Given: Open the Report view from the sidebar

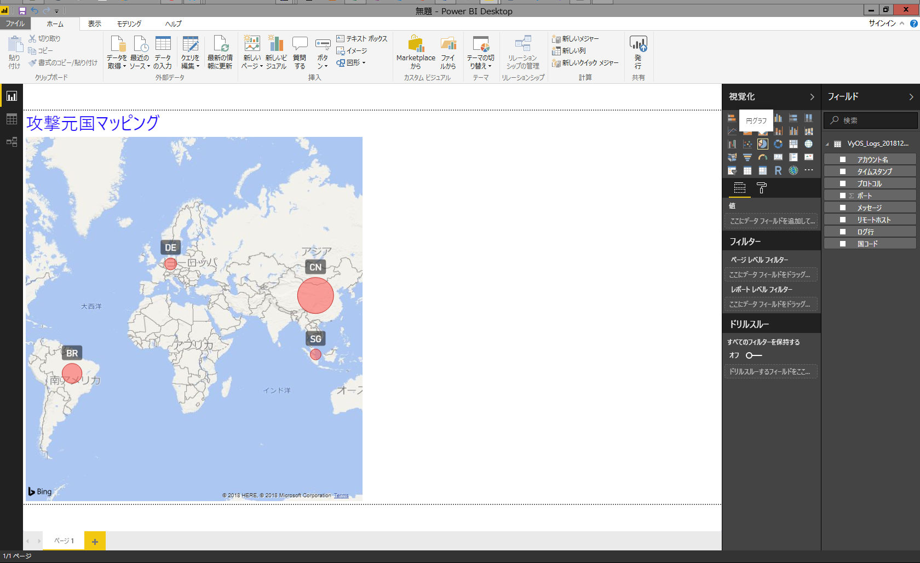Looking at the screenshot, I should point(12,96).
